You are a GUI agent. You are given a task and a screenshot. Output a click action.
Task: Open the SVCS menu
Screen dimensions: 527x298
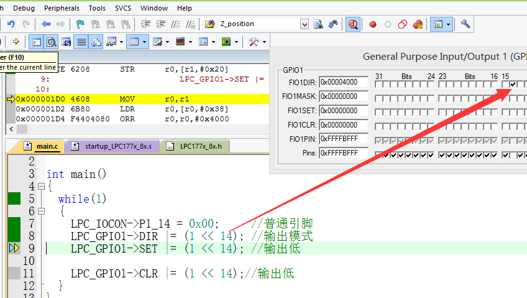point(123,8)
